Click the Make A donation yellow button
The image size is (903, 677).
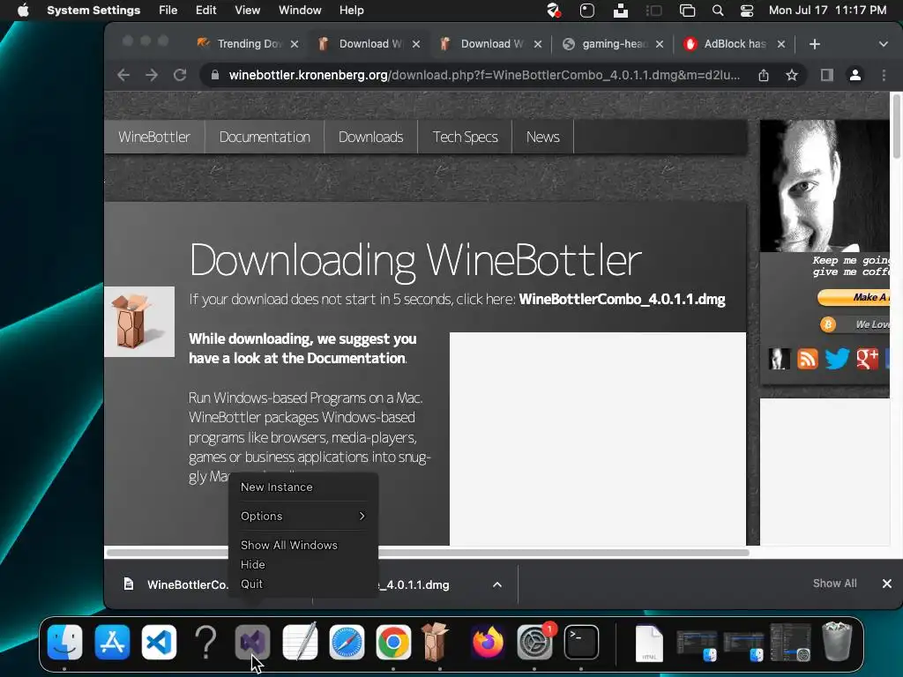pyautogui.click(x=854, y=297)
